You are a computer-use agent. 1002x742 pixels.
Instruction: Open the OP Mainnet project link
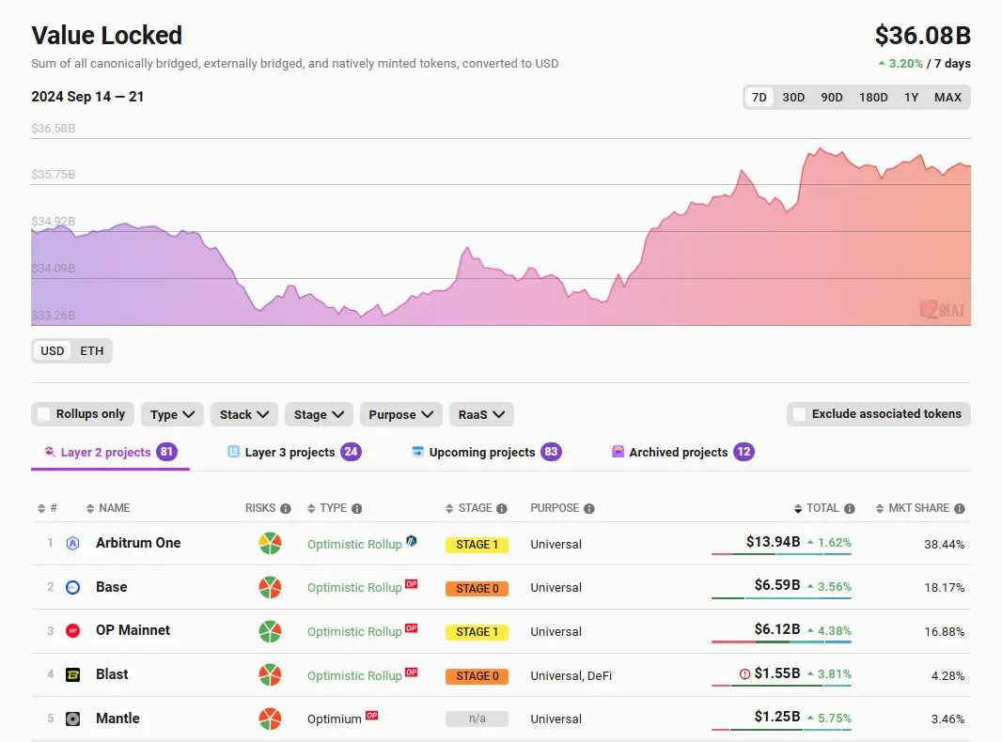pos(133,631)
